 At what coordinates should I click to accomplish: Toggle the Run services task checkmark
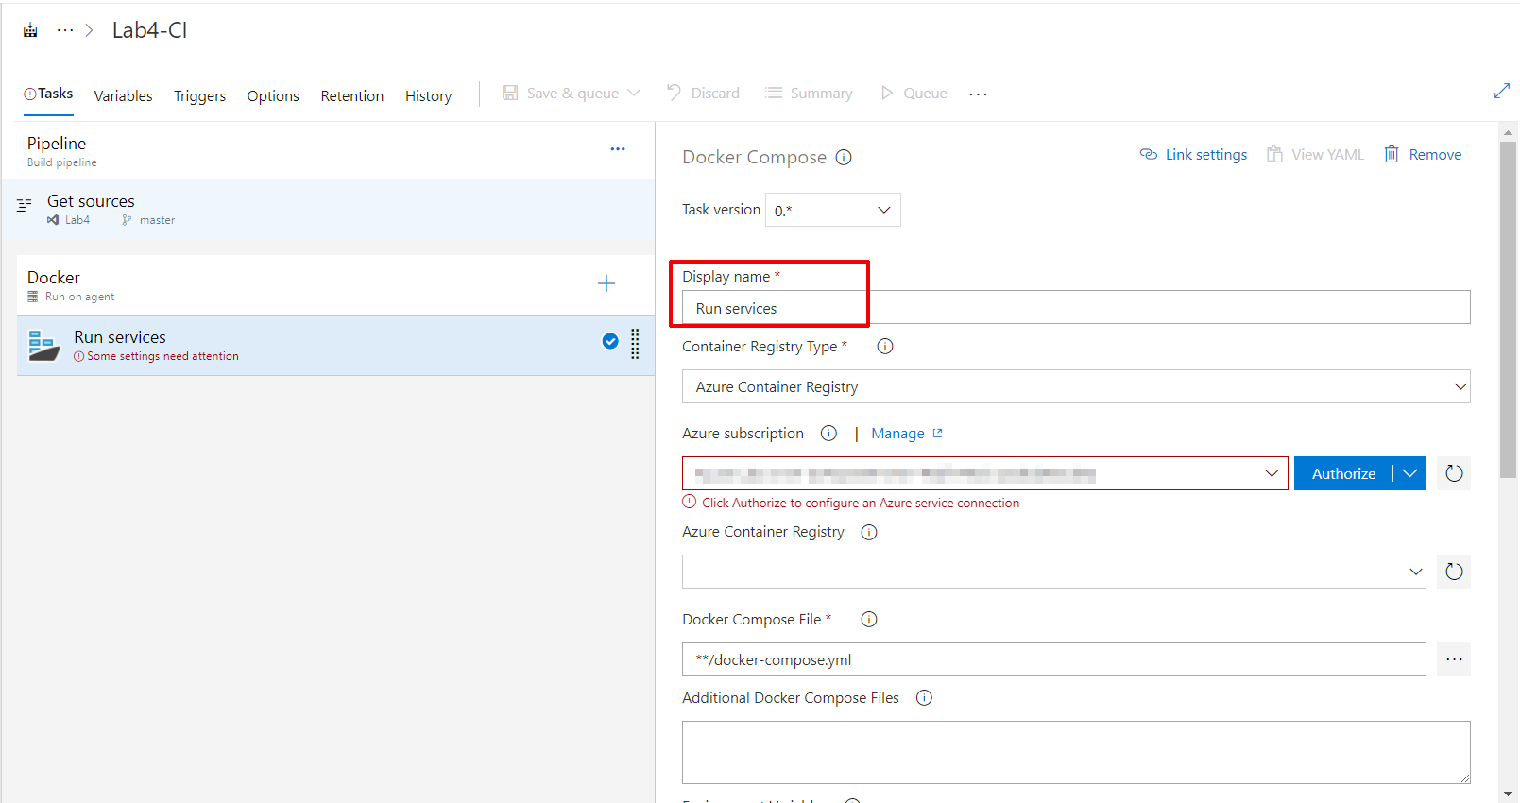[610, 341]
